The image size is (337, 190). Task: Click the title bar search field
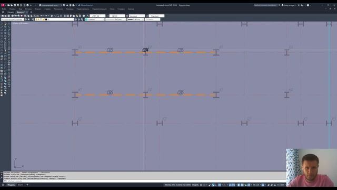265,5
